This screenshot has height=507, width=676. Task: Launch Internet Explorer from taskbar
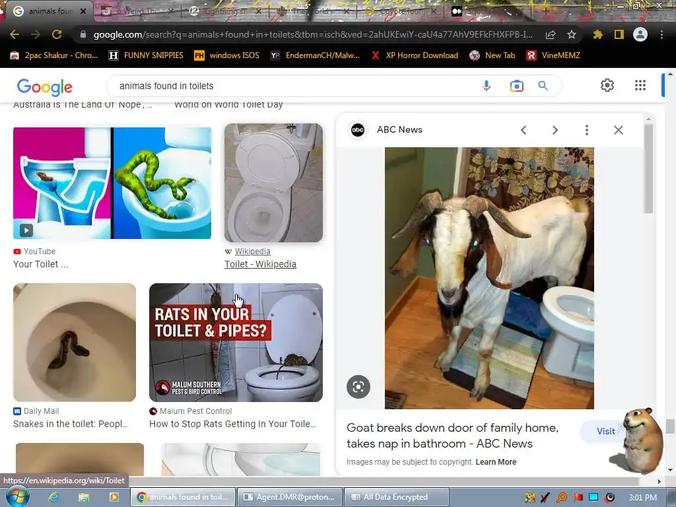pyautogui.click(x=53, y=497)
